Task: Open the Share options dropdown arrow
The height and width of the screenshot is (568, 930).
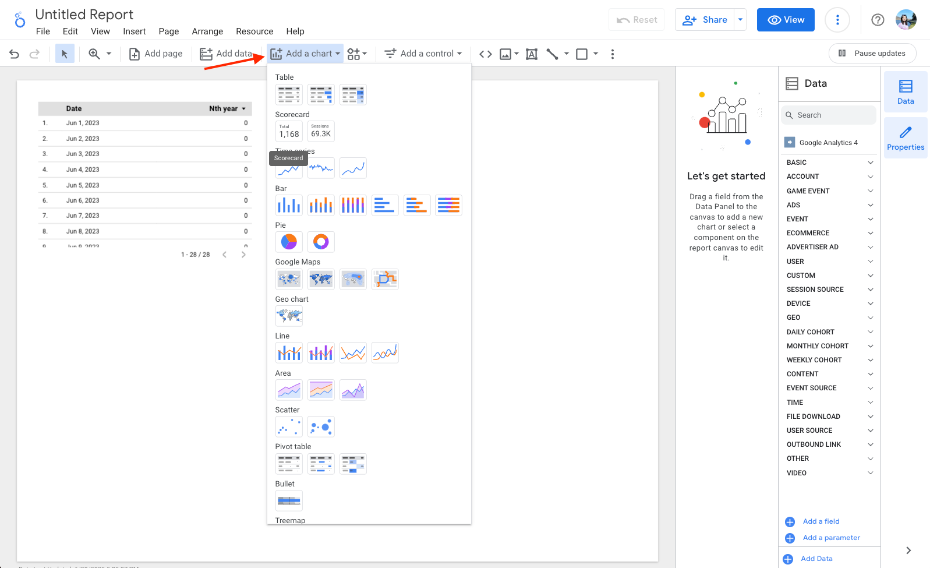Action: coord(740,20)
